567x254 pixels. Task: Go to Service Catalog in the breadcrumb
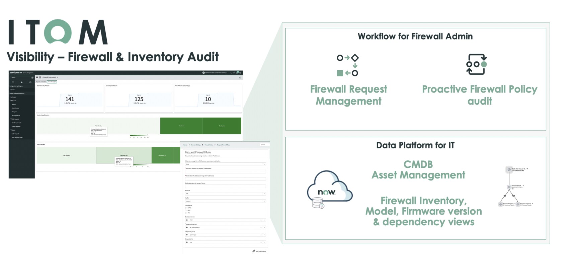(x=196, y=145)
